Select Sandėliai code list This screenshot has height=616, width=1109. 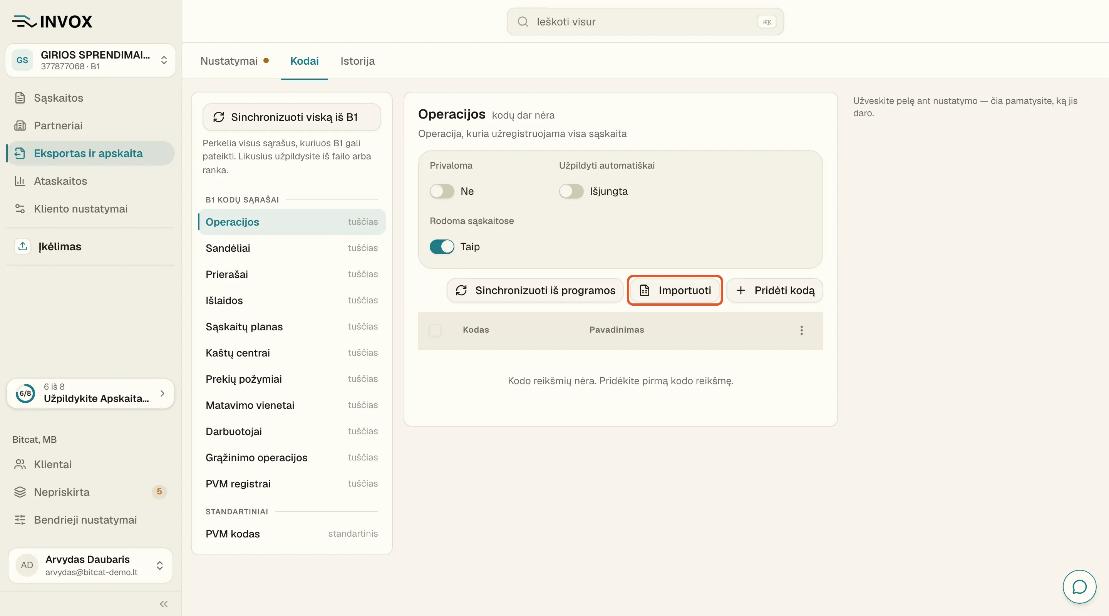tap(291, 248)
